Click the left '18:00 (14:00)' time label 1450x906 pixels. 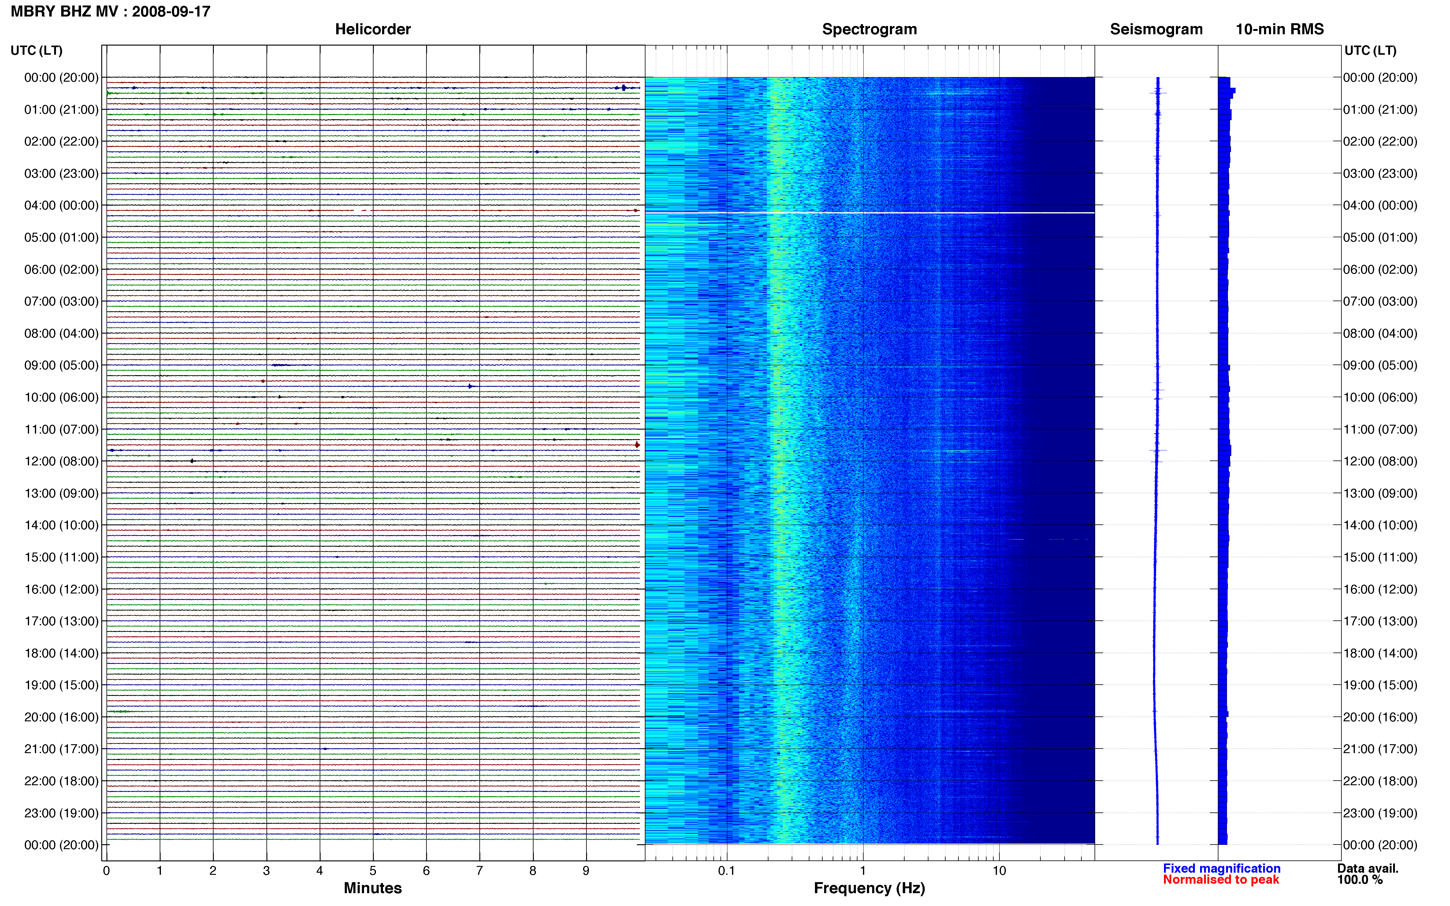pos(61,653)
